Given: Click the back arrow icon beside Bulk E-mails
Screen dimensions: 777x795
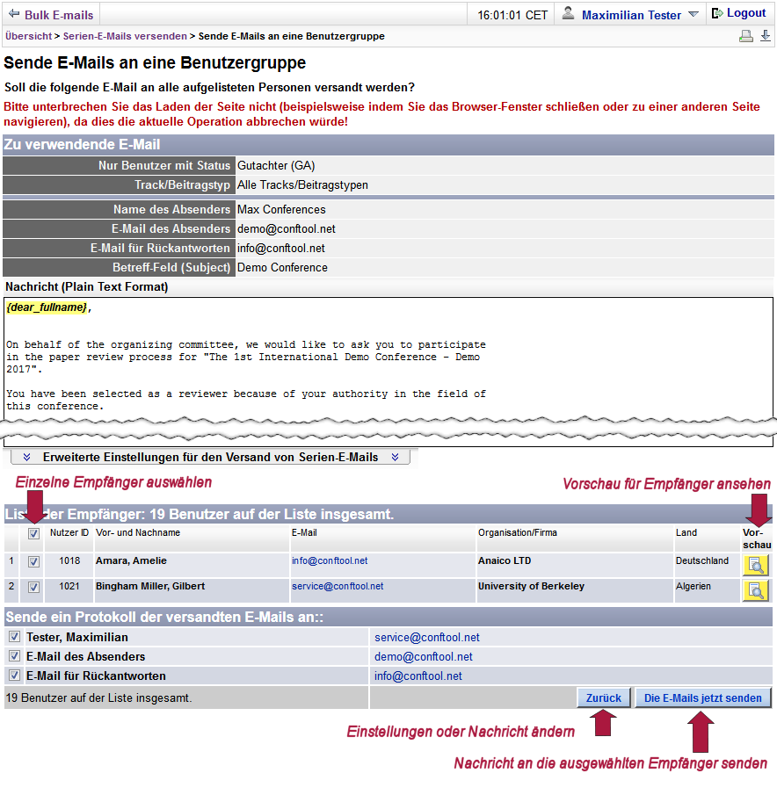Looking at the screenshot, I should [14, 14].
